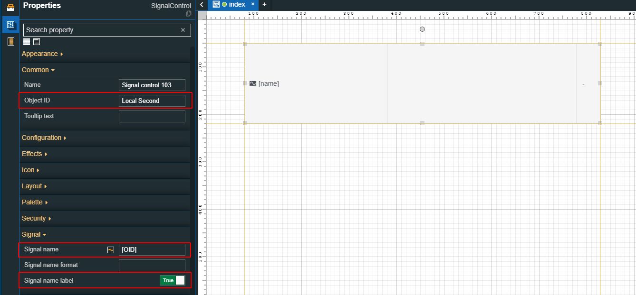Click the signal binding icon beside Signal name
Screen dimensions: 636x295
click(111, 250)
